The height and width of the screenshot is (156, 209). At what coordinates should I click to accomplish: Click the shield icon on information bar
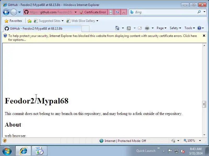(x=5, y=36)
